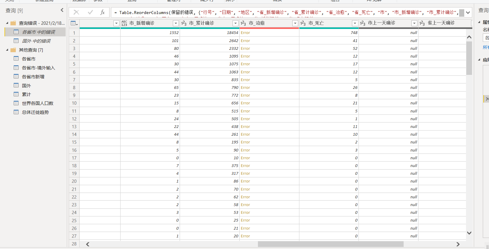The width and height of the screenshot is (489, 249).
Task: Open filter dropdown for 市_死亡 column
Action: [355, 23]
